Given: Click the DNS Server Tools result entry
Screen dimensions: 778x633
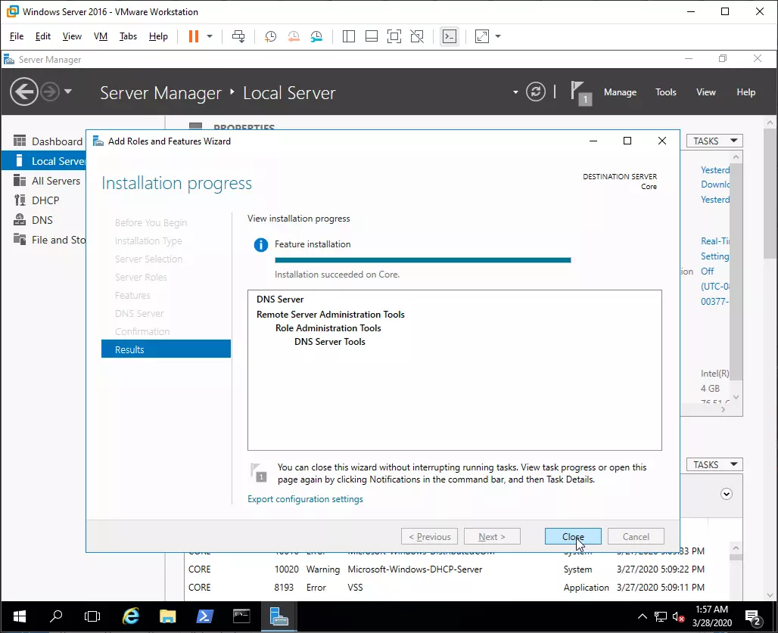Looking at the screenshot, I should (329, 342).
